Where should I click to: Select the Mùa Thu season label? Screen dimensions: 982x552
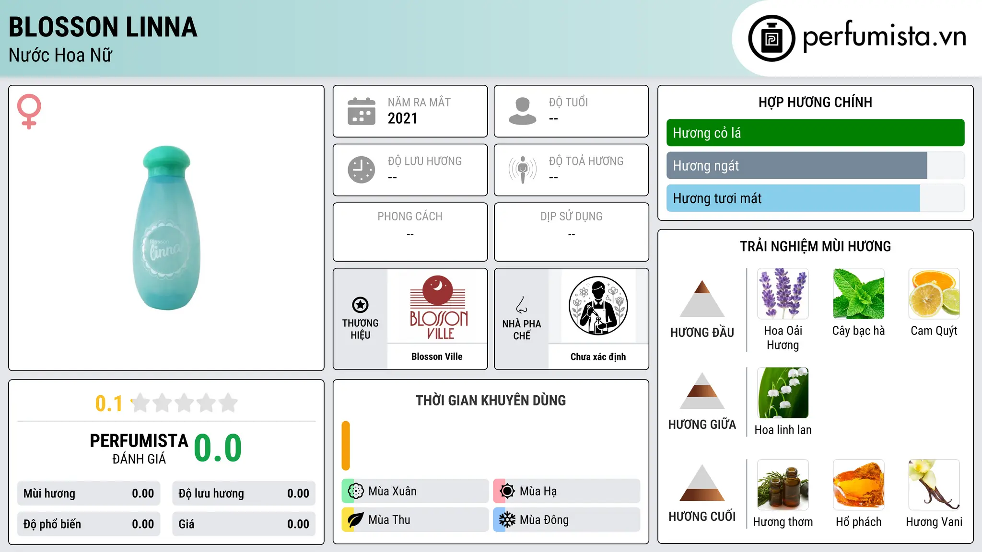389,520
